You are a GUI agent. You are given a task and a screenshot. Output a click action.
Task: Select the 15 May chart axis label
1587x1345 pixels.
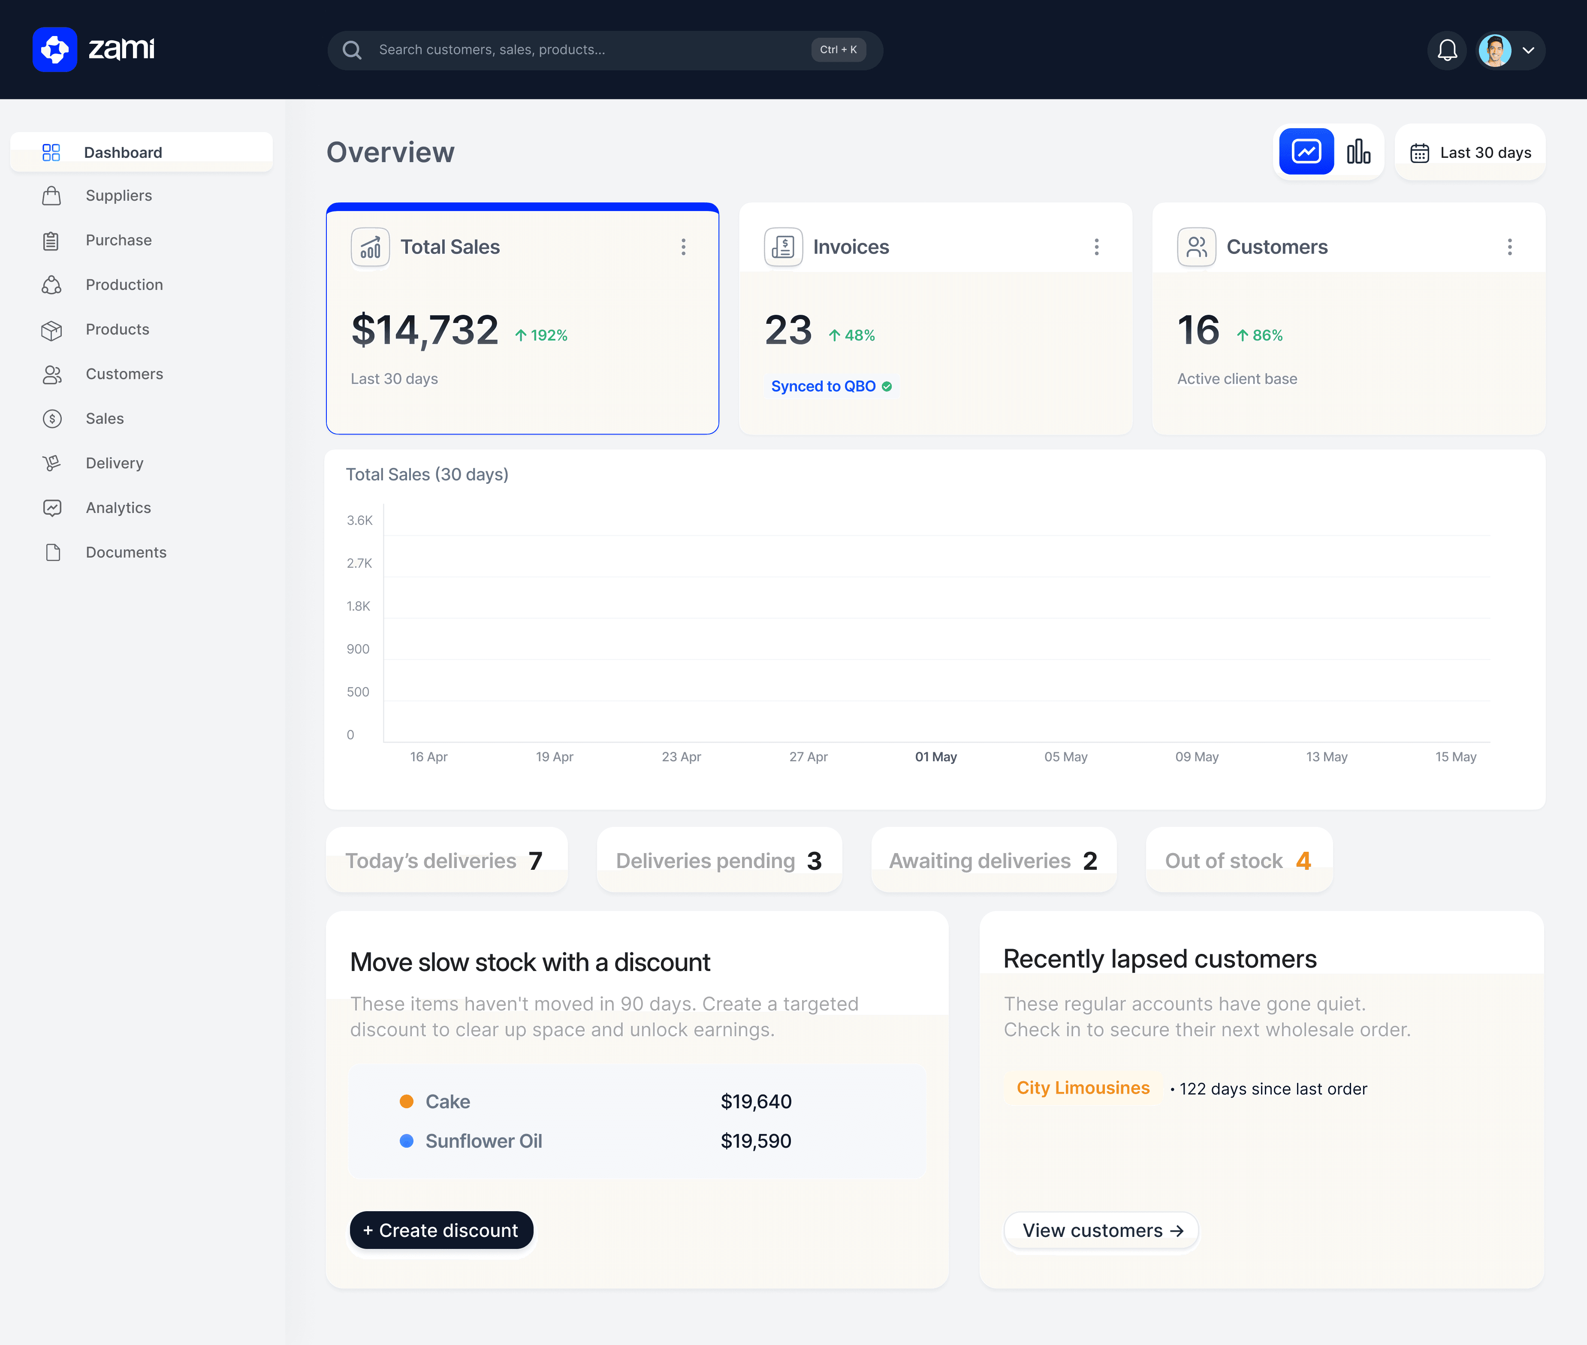click(x=1456, y=757)
